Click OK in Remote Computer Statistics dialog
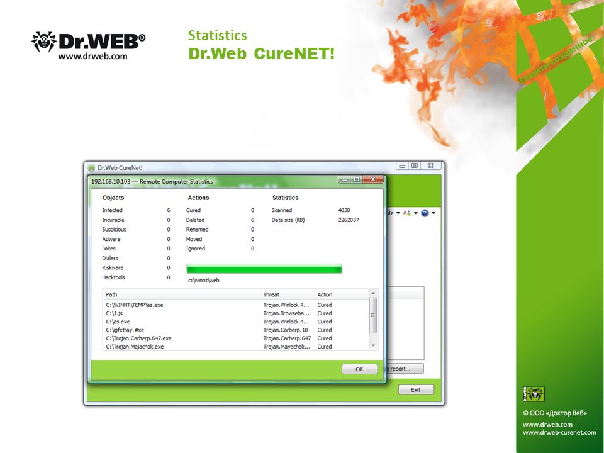 [x=359, y=369]
